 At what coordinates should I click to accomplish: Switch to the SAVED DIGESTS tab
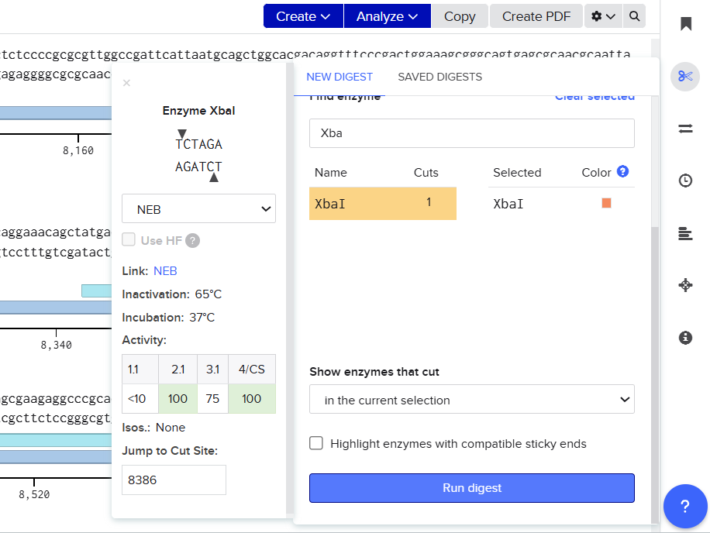(439, 77)
